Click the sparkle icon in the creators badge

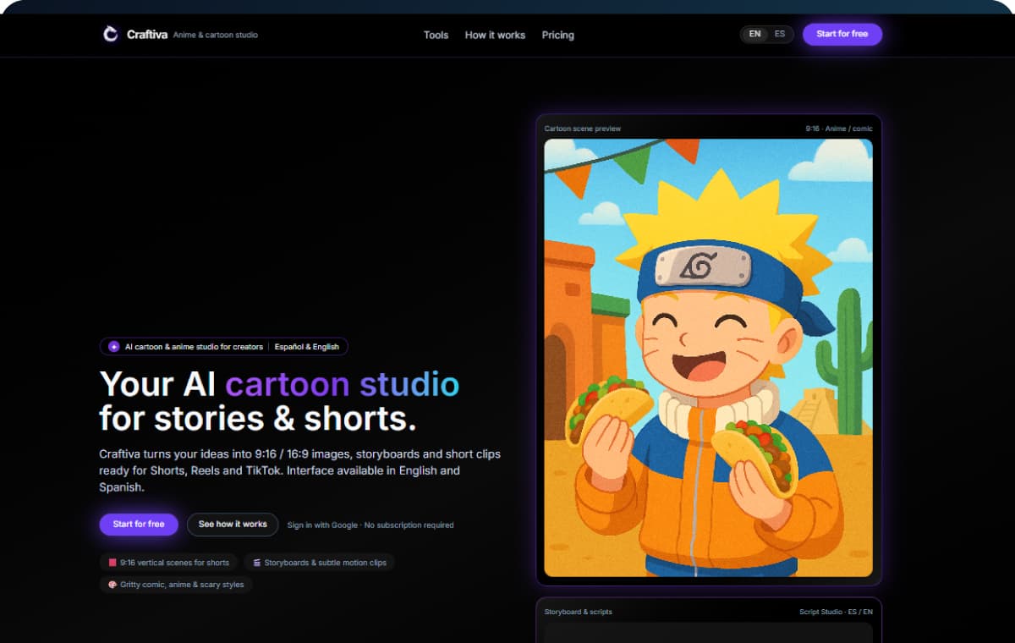pyautogui.click(x=112, y=346)
